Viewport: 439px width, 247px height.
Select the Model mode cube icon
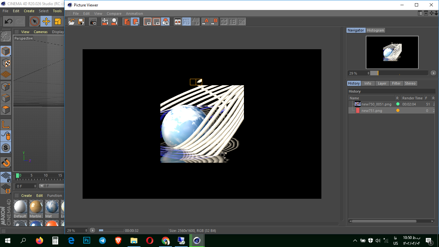click(6, 51)
